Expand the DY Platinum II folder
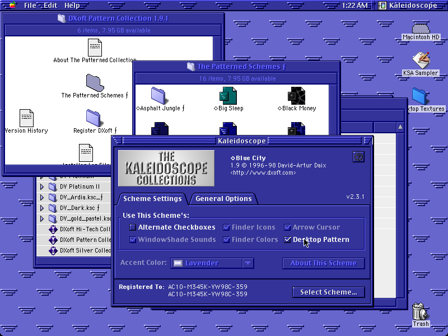This screenshot has height=336, width=448. click(42, 187)
